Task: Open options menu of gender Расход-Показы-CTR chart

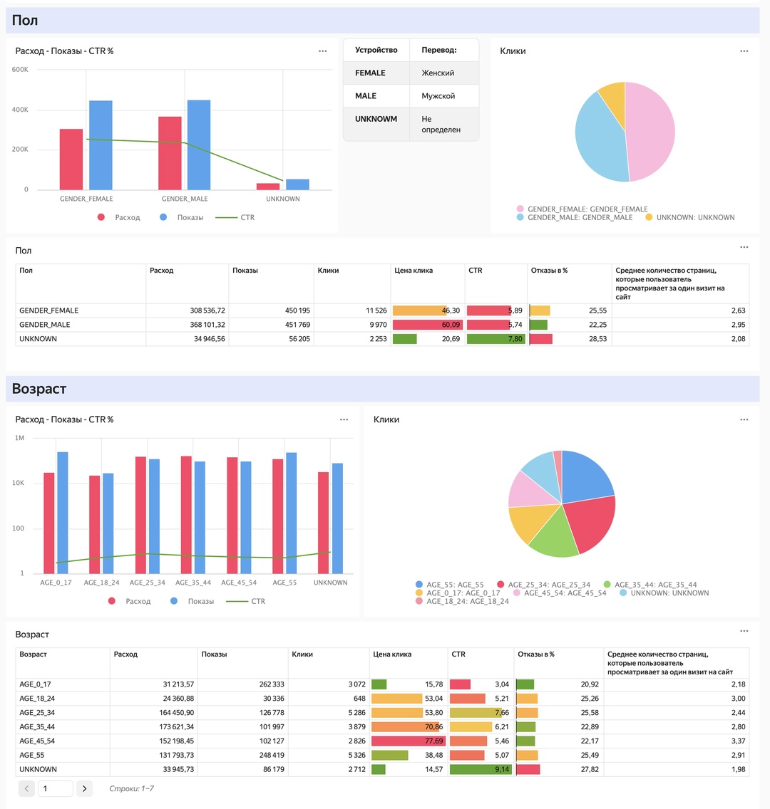Action: (x=323, y=51)
